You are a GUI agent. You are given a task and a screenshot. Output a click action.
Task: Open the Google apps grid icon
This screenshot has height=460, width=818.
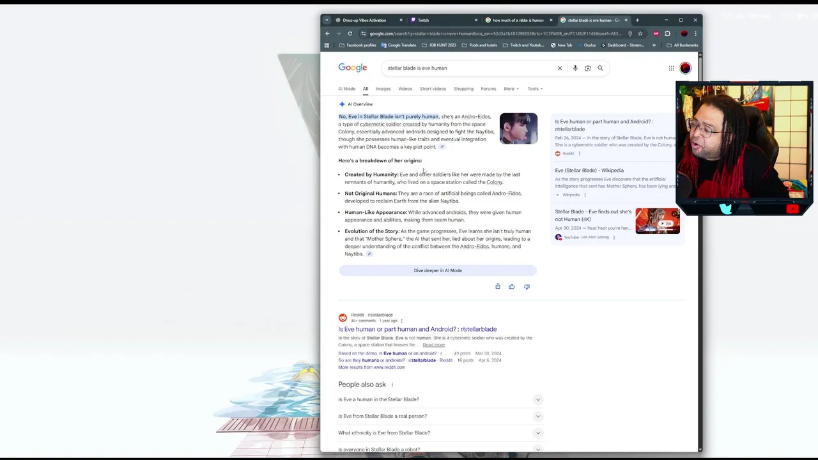pyautogui.click(x=671, y=68)
